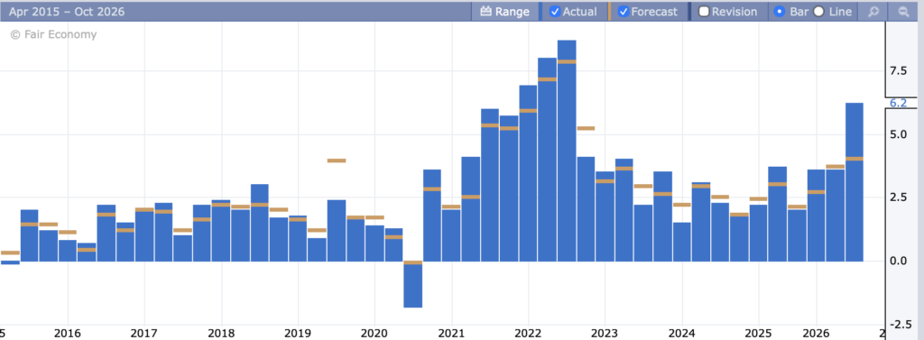Image resolution: width=924 pixels, height=340 pixels.
Task: Click the latest 6.2 value label
Action: click(x=898, y=103)
